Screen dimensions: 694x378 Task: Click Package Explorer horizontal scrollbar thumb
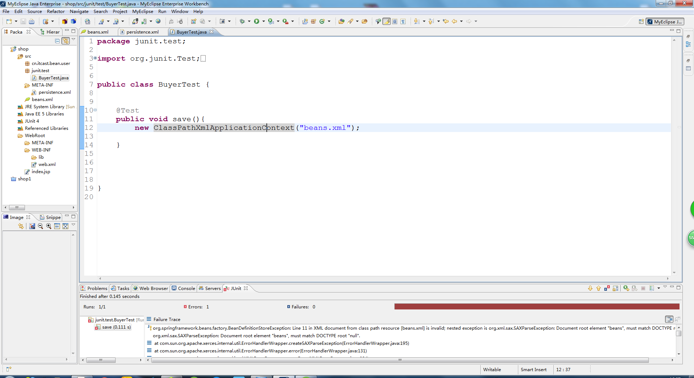17,207
